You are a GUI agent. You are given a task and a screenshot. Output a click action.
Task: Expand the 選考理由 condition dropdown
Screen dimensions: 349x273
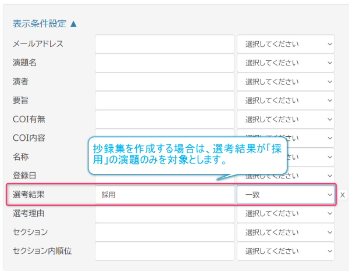[286, 213]
